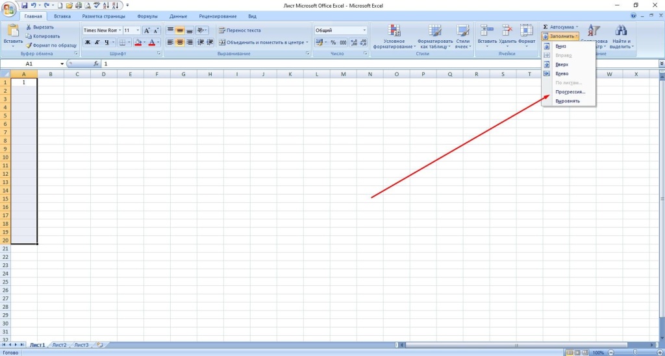Toggle Bold (Ж) formatting
665x356 pixels.
tap(88, 42)
